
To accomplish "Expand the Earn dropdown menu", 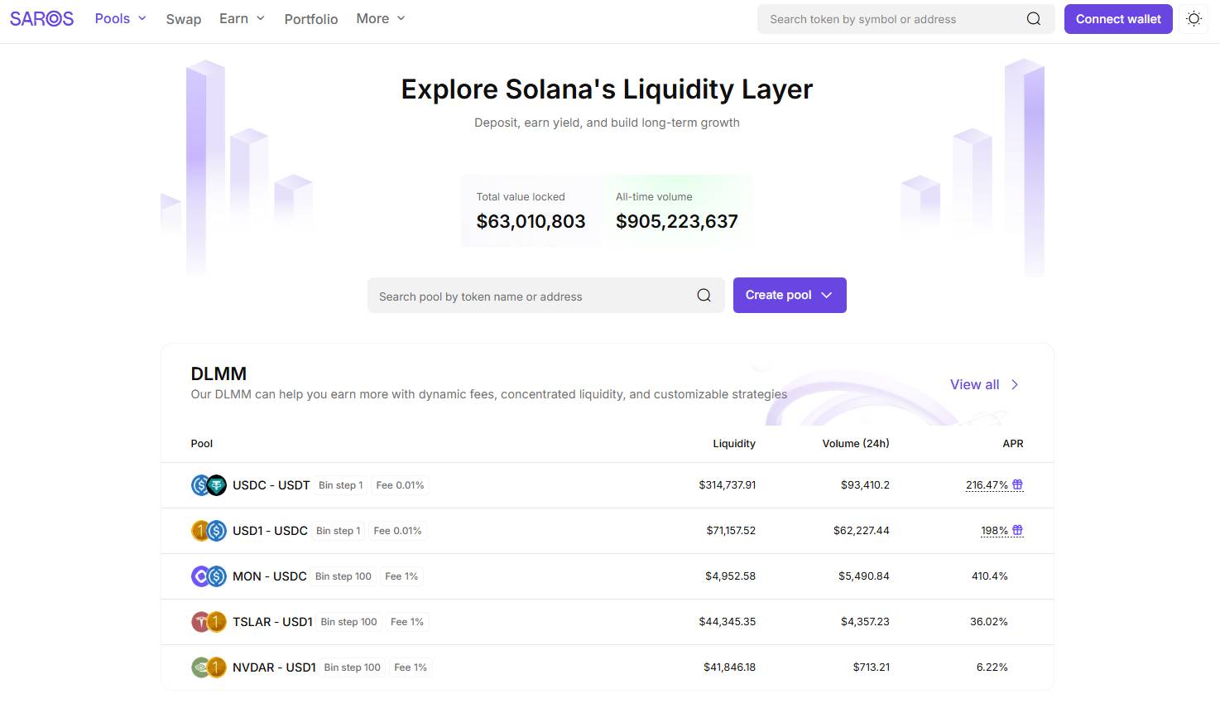I will [x=242, y=18].
